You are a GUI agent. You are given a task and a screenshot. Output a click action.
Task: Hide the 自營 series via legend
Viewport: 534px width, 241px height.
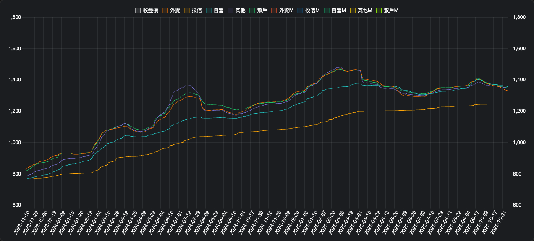[x=208, y=10]
